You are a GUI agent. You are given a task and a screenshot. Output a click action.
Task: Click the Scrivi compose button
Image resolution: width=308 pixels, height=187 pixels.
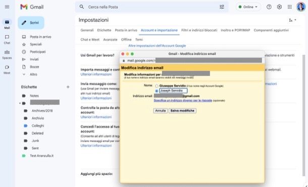coord(31,23)
